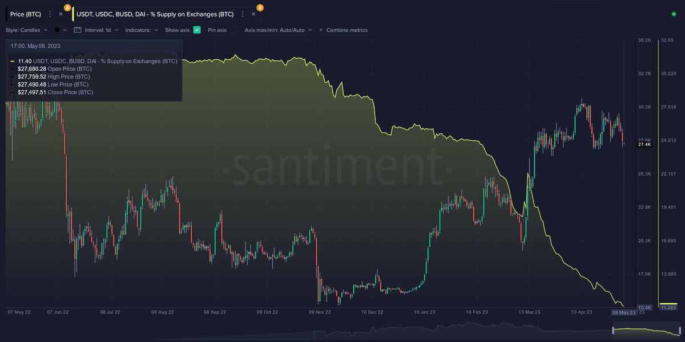Click the 13 Mar 23 date axis label

pyautogui.click(x=529, y=312)
